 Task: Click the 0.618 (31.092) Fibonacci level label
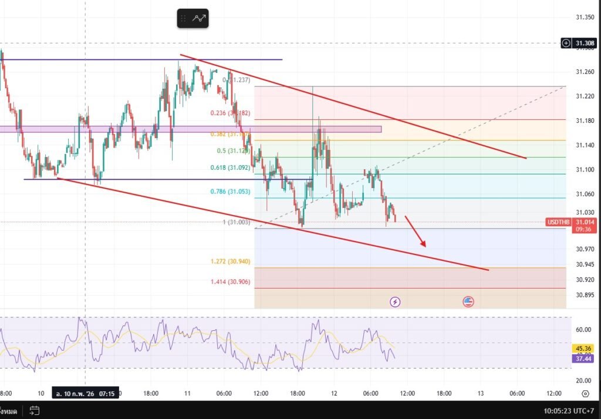coord(231,167)
